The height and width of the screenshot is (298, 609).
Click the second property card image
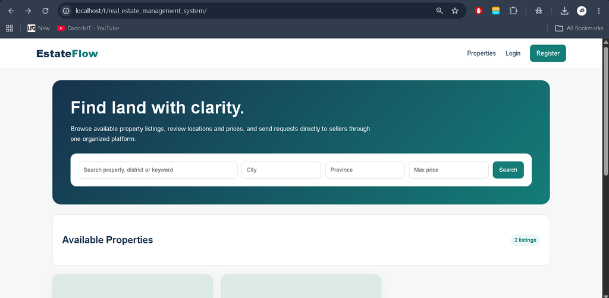point(301,286)
